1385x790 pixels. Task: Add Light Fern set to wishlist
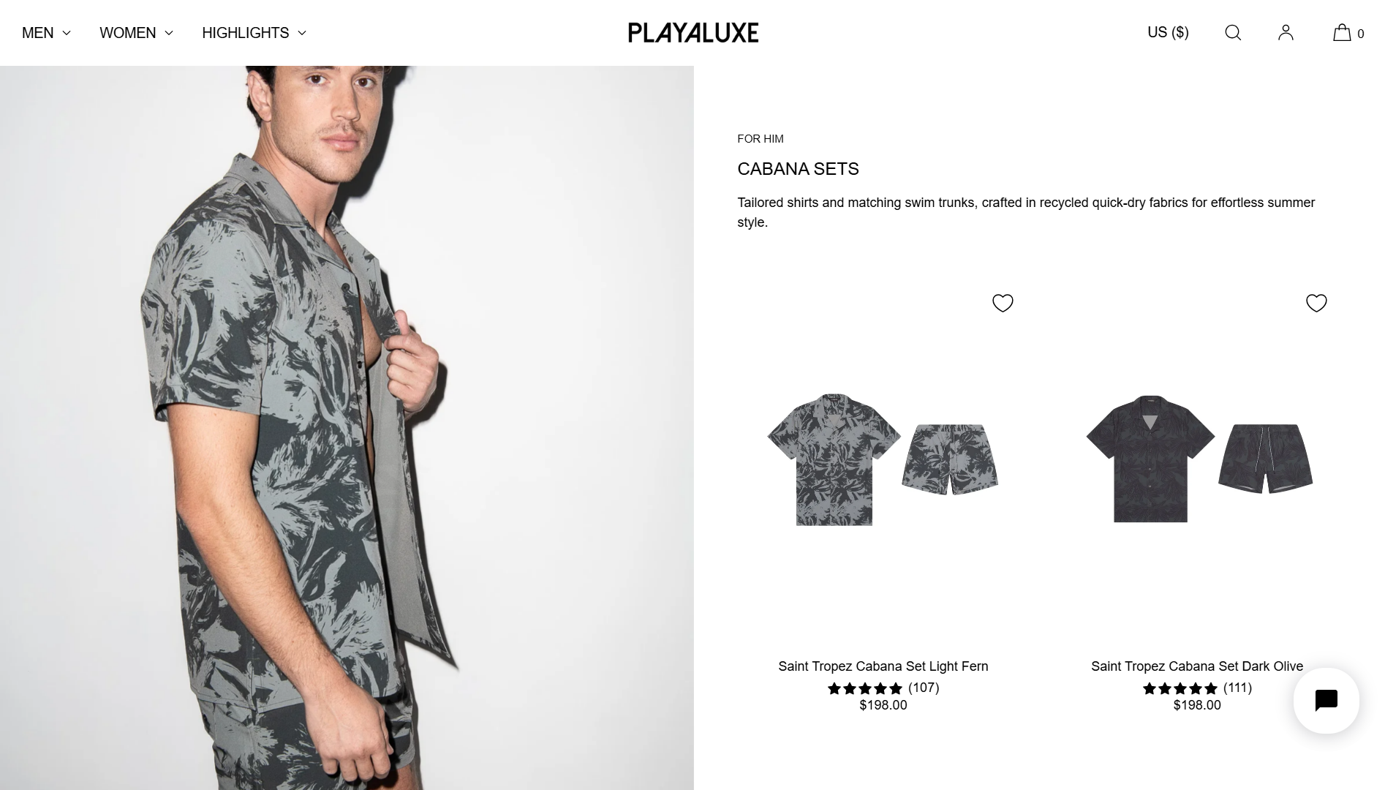[1003, 303]
